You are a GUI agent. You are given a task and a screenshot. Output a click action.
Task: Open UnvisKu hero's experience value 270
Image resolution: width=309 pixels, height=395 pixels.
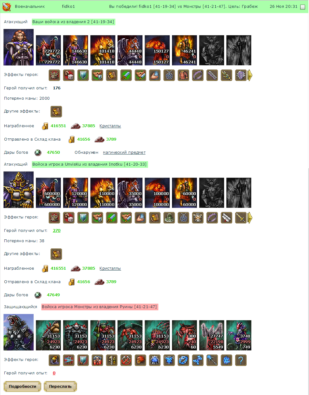point(57,231)
